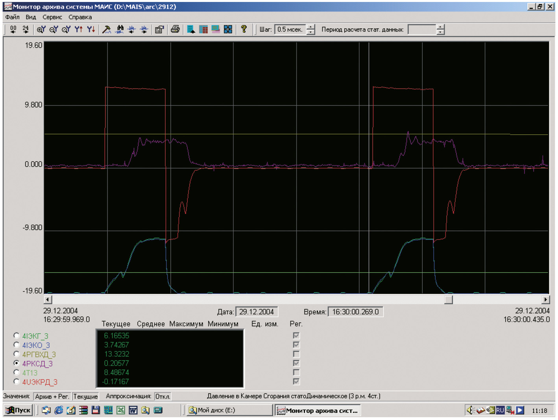
Task: Click the 'Архив + Рег.' values mode field
Action: (x=52, y=396)
